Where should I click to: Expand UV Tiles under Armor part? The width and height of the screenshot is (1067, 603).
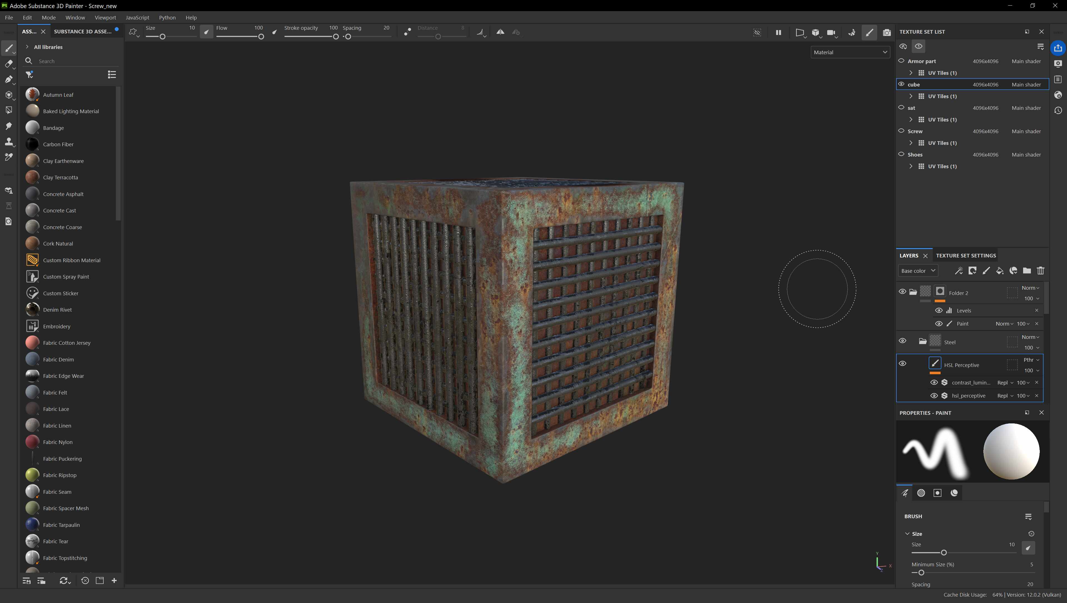tap(911, 73)
